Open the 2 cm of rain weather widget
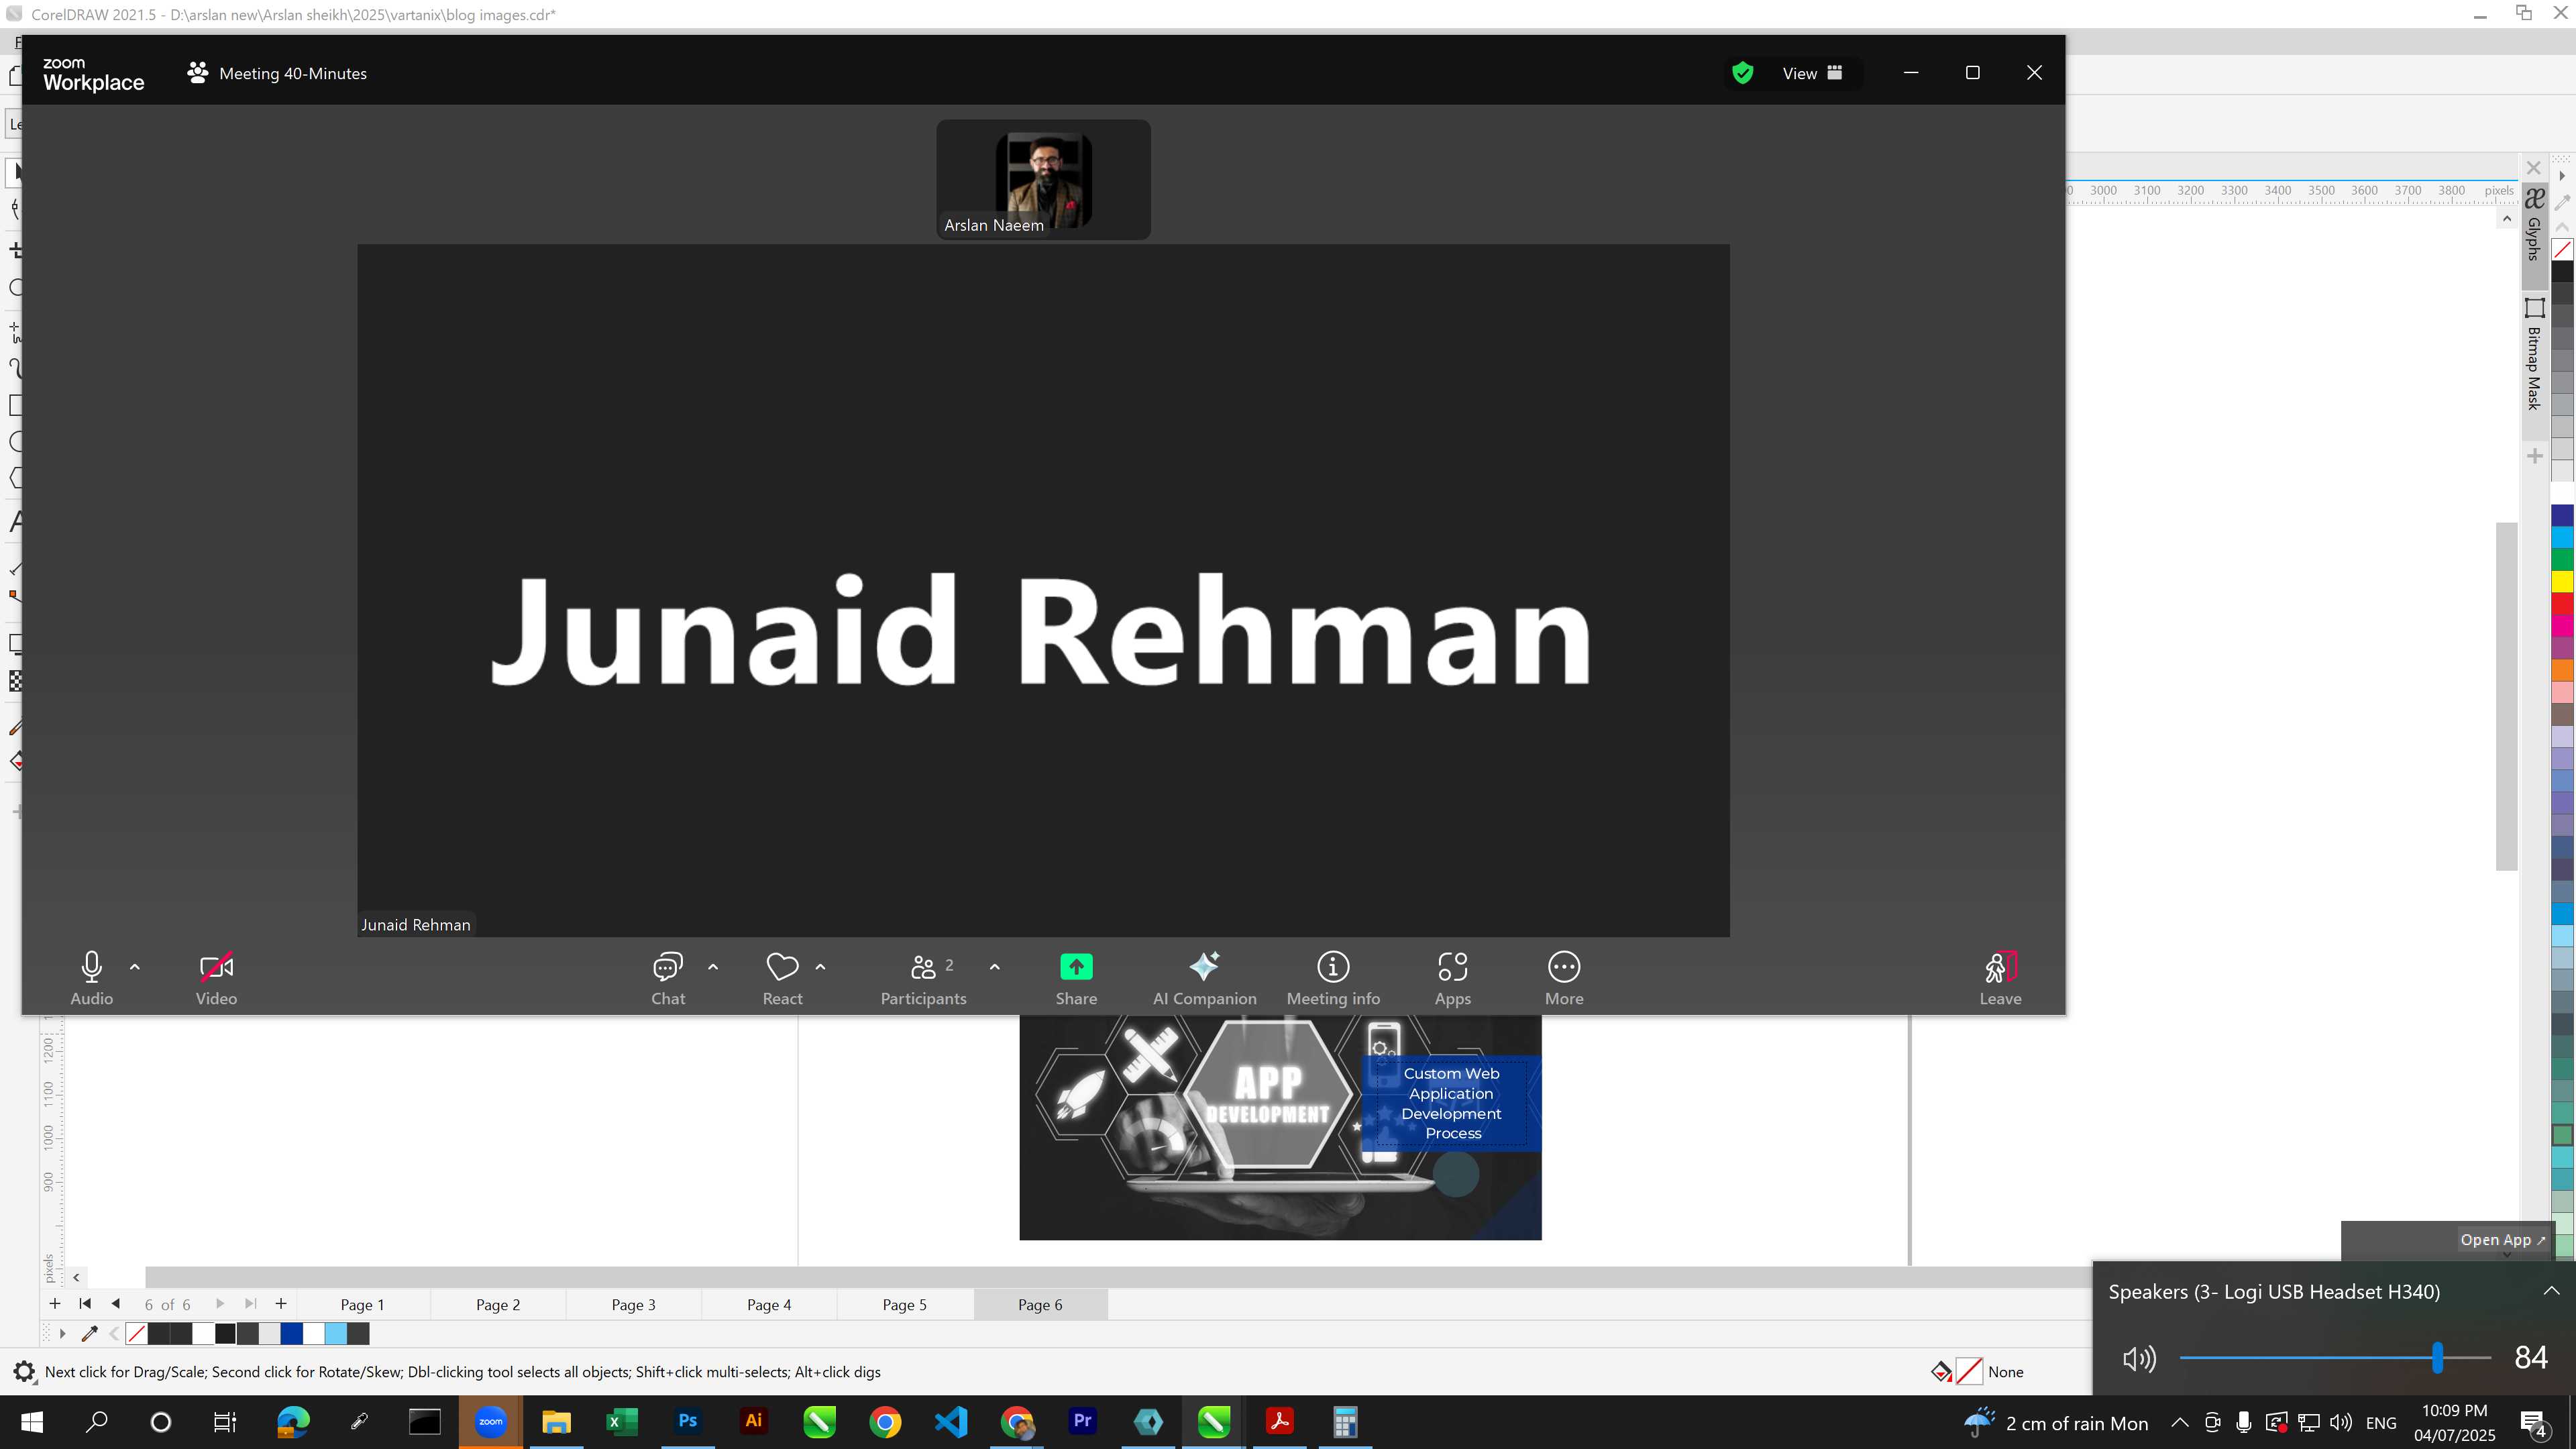 point(2056,1422)
